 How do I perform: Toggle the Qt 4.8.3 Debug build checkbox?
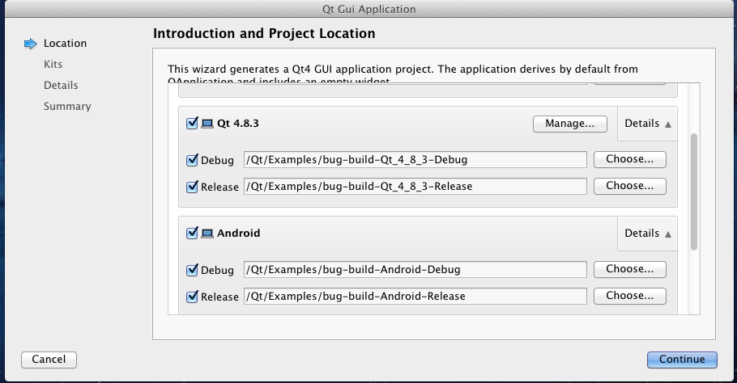[192, 160]
